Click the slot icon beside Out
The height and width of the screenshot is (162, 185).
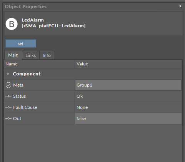point(8,119)
